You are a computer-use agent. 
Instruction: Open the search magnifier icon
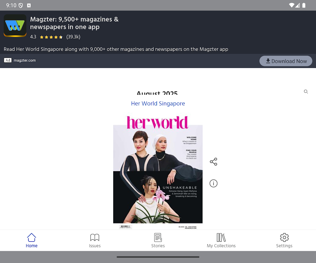point(306,92)
